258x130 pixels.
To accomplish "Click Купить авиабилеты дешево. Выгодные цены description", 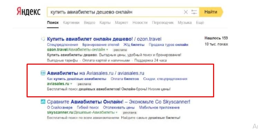I will coord(114,55).
